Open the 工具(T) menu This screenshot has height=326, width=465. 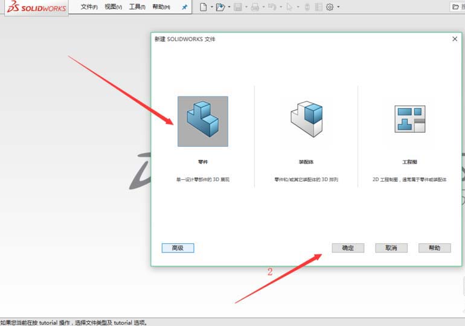click(137, 7)
